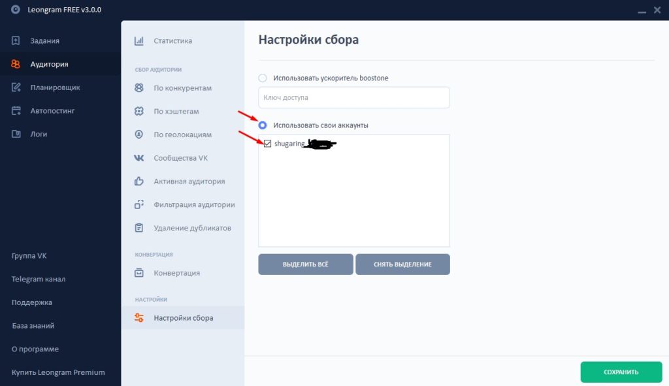Image resolution: width=669 pixels, height=386 pixels.
Task: Click the По хэштегам hashtag icon
Action: [139, 111]
